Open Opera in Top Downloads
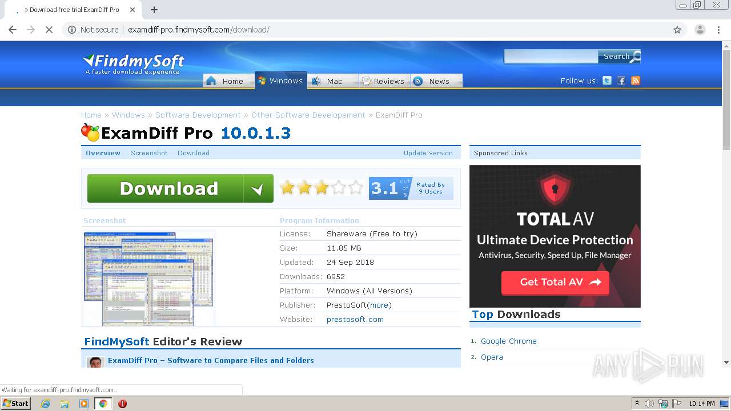 coord(492,357)
